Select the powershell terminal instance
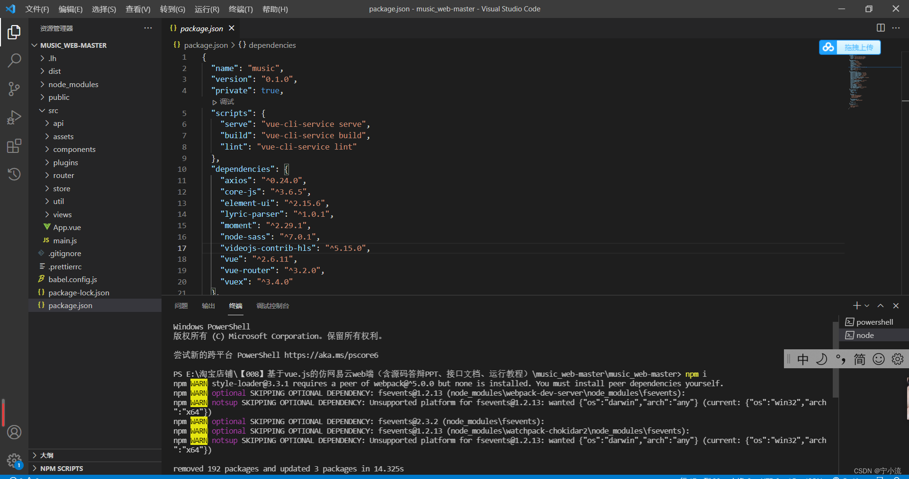Image resolution: width=909 pixels, height=479 pixels. click(874, 322)
